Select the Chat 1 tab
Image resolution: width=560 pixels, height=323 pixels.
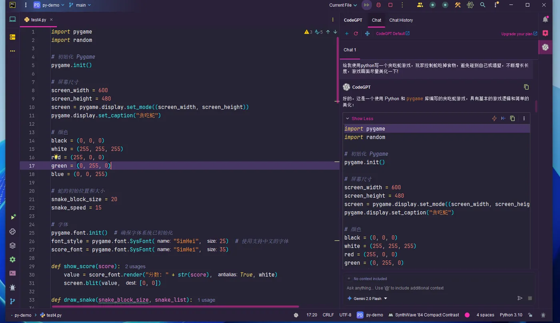(350, 50)
